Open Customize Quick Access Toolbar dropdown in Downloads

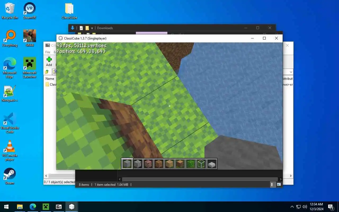pos(92,28)
